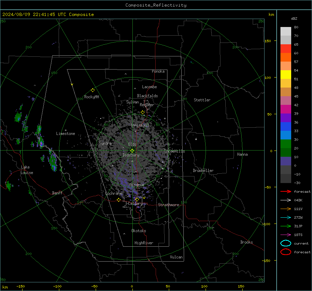
Task: Click the current text label in legend
Action: [301, 243]
